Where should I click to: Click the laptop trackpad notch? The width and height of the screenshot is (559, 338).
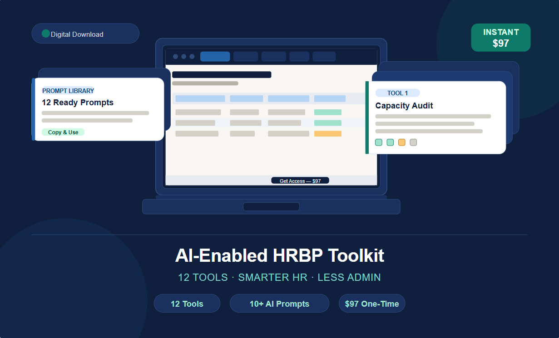point(271,207)
